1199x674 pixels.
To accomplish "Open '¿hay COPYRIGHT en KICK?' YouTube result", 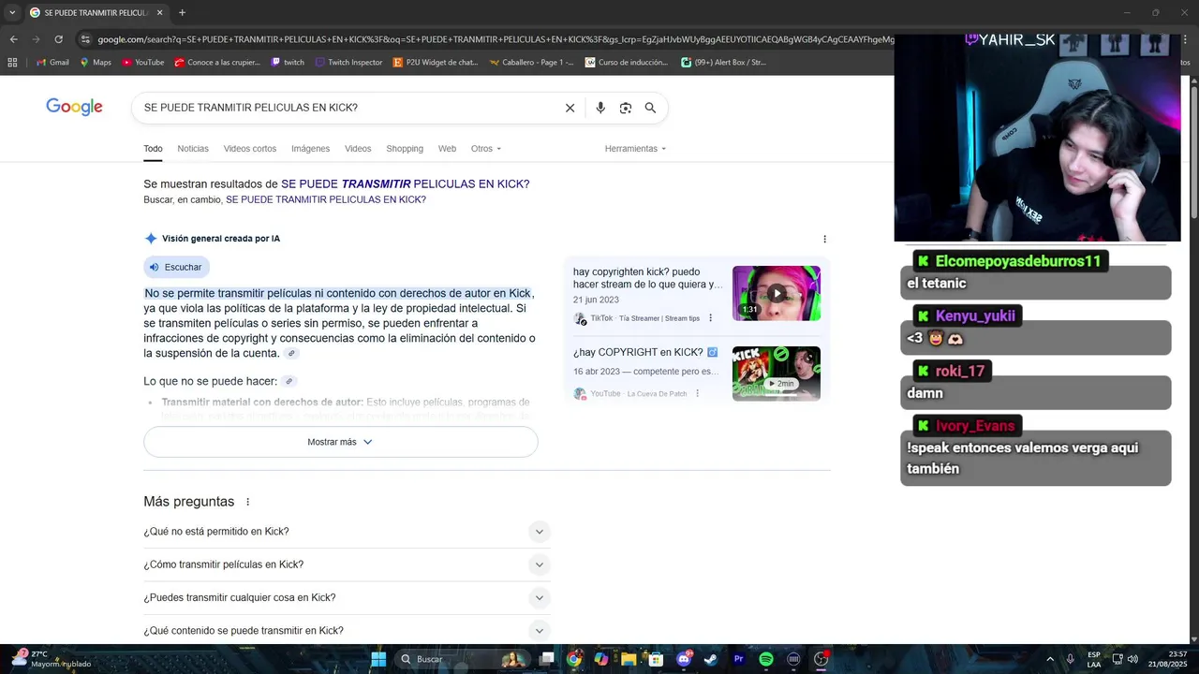I will coord(645,353).
